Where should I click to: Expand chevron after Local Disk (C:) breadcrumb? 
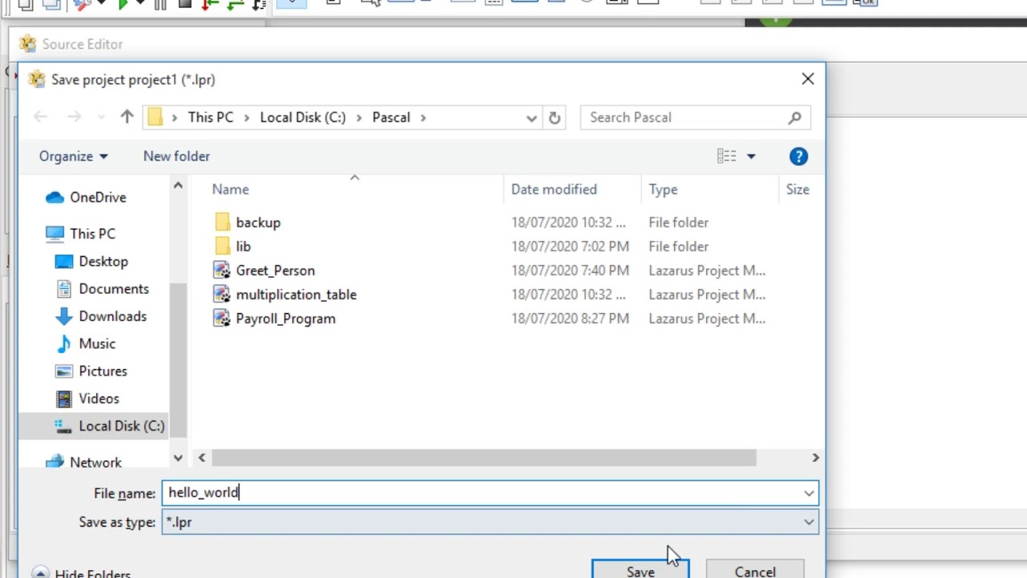pyautogui.click(x=359, y=118)
